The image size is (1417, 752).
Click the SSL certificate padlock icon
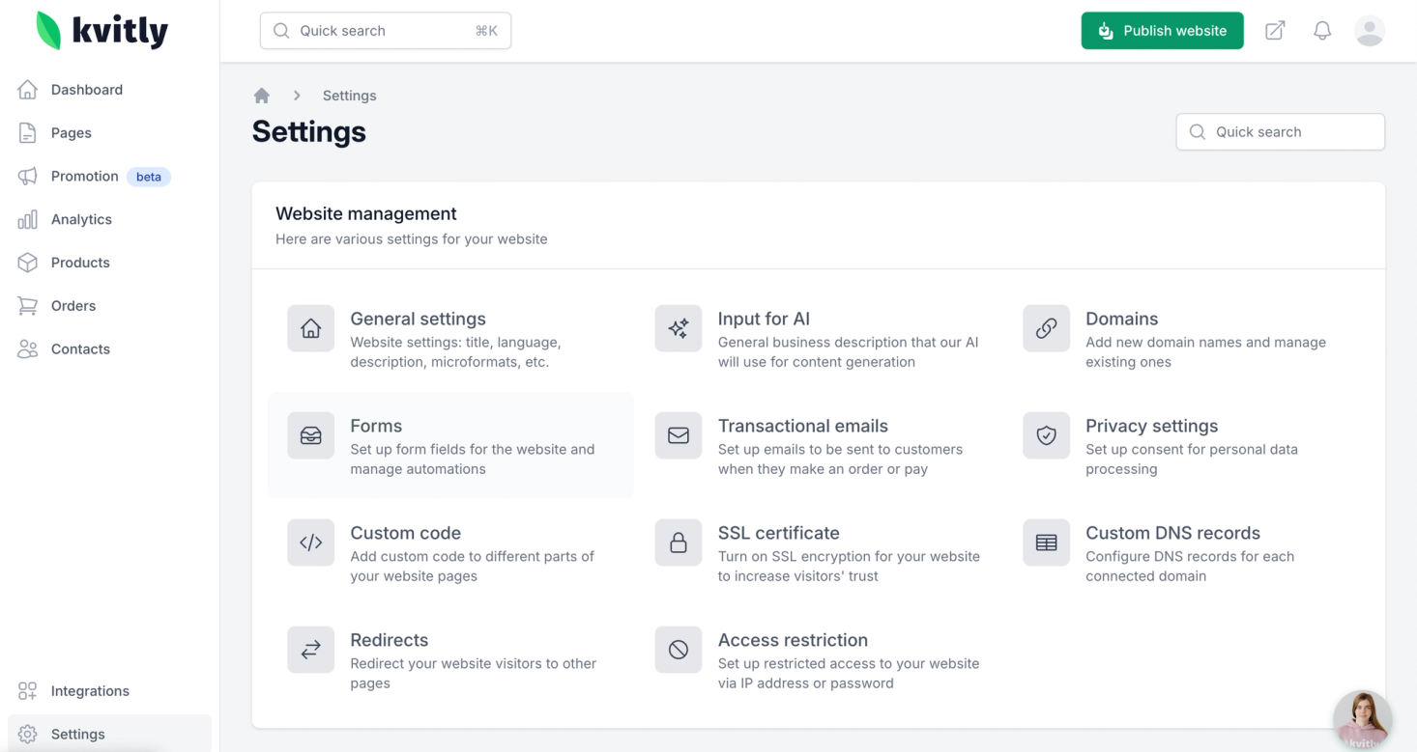pos(679,543)
